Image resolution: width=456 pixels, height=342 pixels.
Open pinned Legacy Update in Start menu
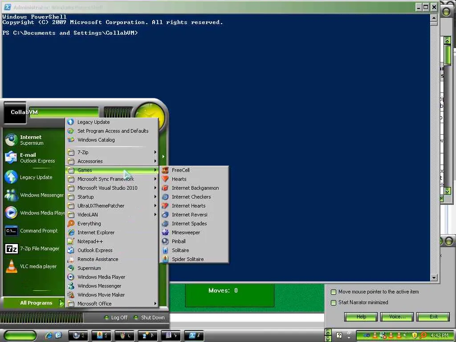(x=33, y=177)
